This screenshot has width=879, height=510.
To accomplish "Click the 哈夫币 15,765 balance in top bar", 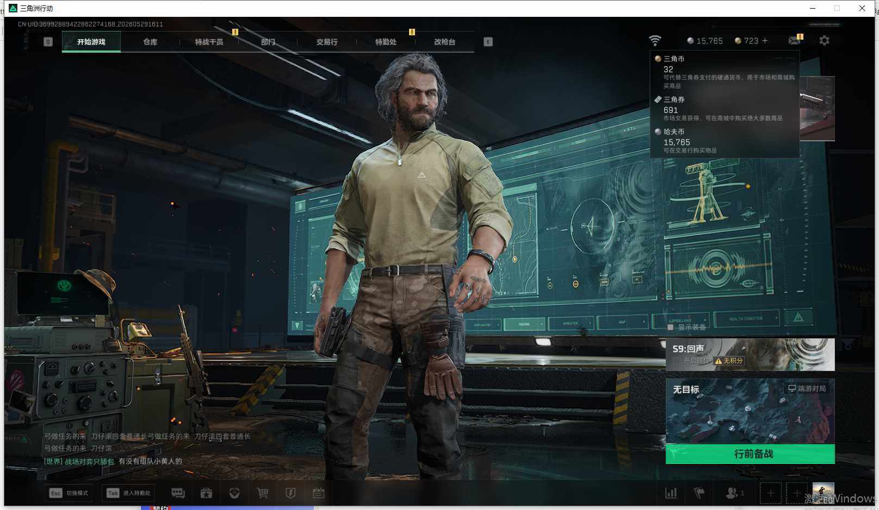I will [x=705, y=41].
